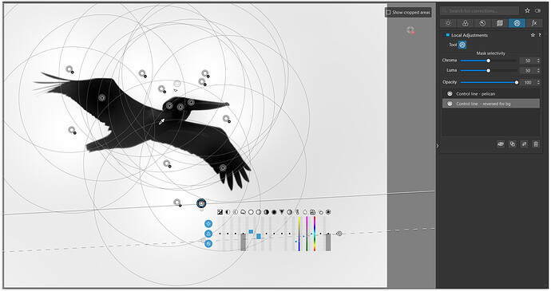Image resolution: width=551 pixels, height=291 pixels.
Task: Click the Contrast half-circle equalizer icon
Action: [x=228, y=212]
